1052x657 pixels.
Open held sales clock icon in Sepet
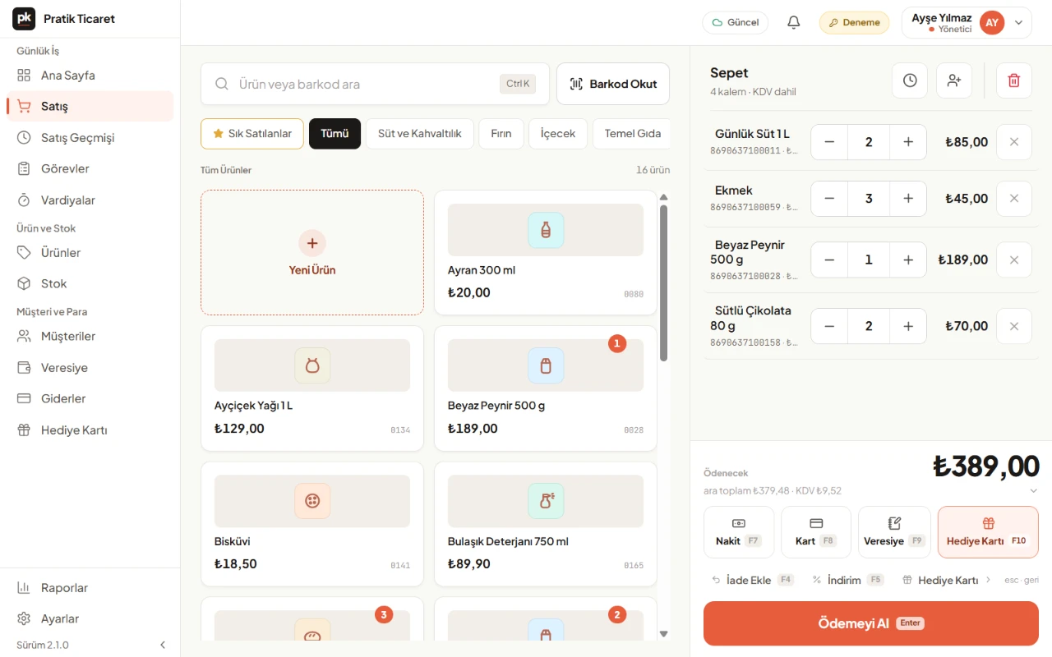point(910,80)
